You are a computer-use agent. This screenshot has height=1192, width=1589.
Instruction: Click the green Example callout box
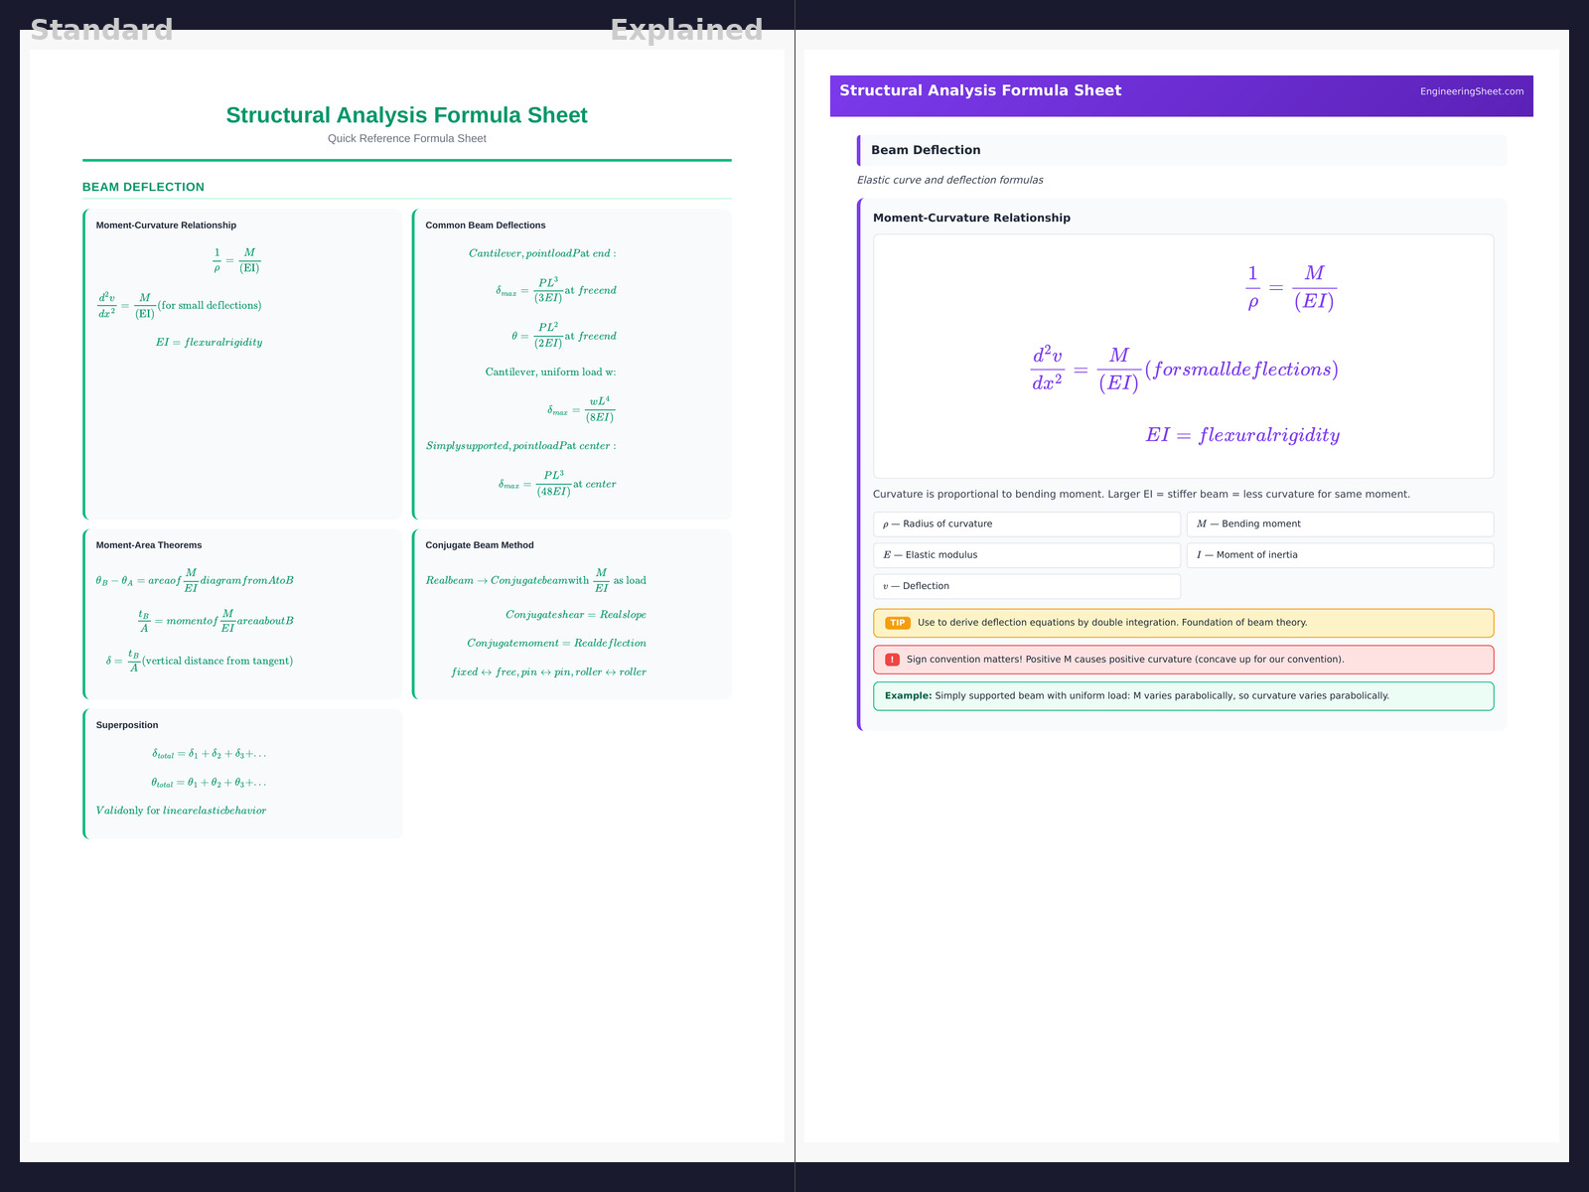[1183, 696]
